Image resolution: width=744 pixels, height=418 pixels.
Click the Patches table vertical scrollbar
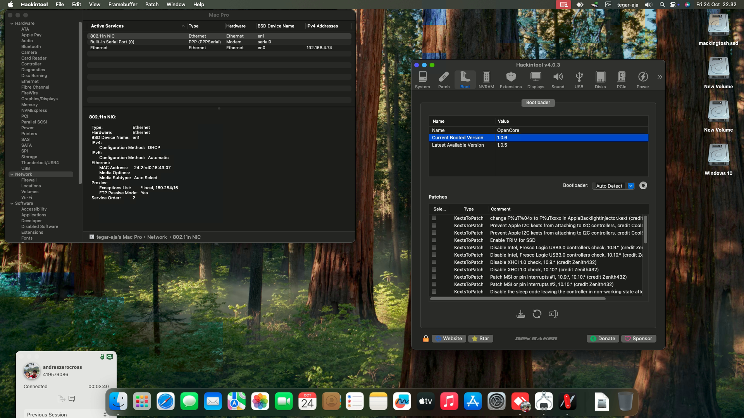point(645,230)
